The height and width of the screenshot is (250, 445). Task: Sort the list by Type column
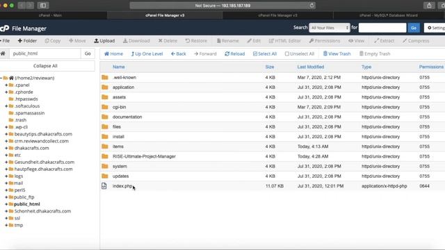(366, 67)
